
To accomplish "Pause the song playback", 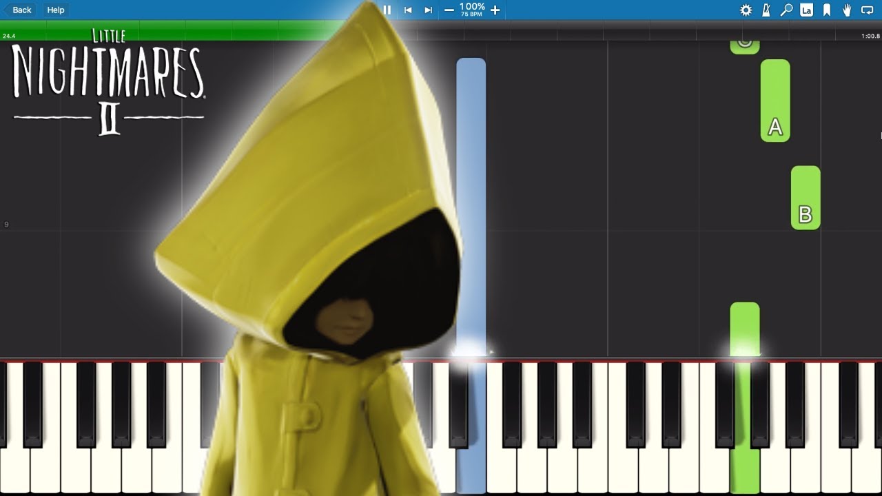I will tap(387, 10).
